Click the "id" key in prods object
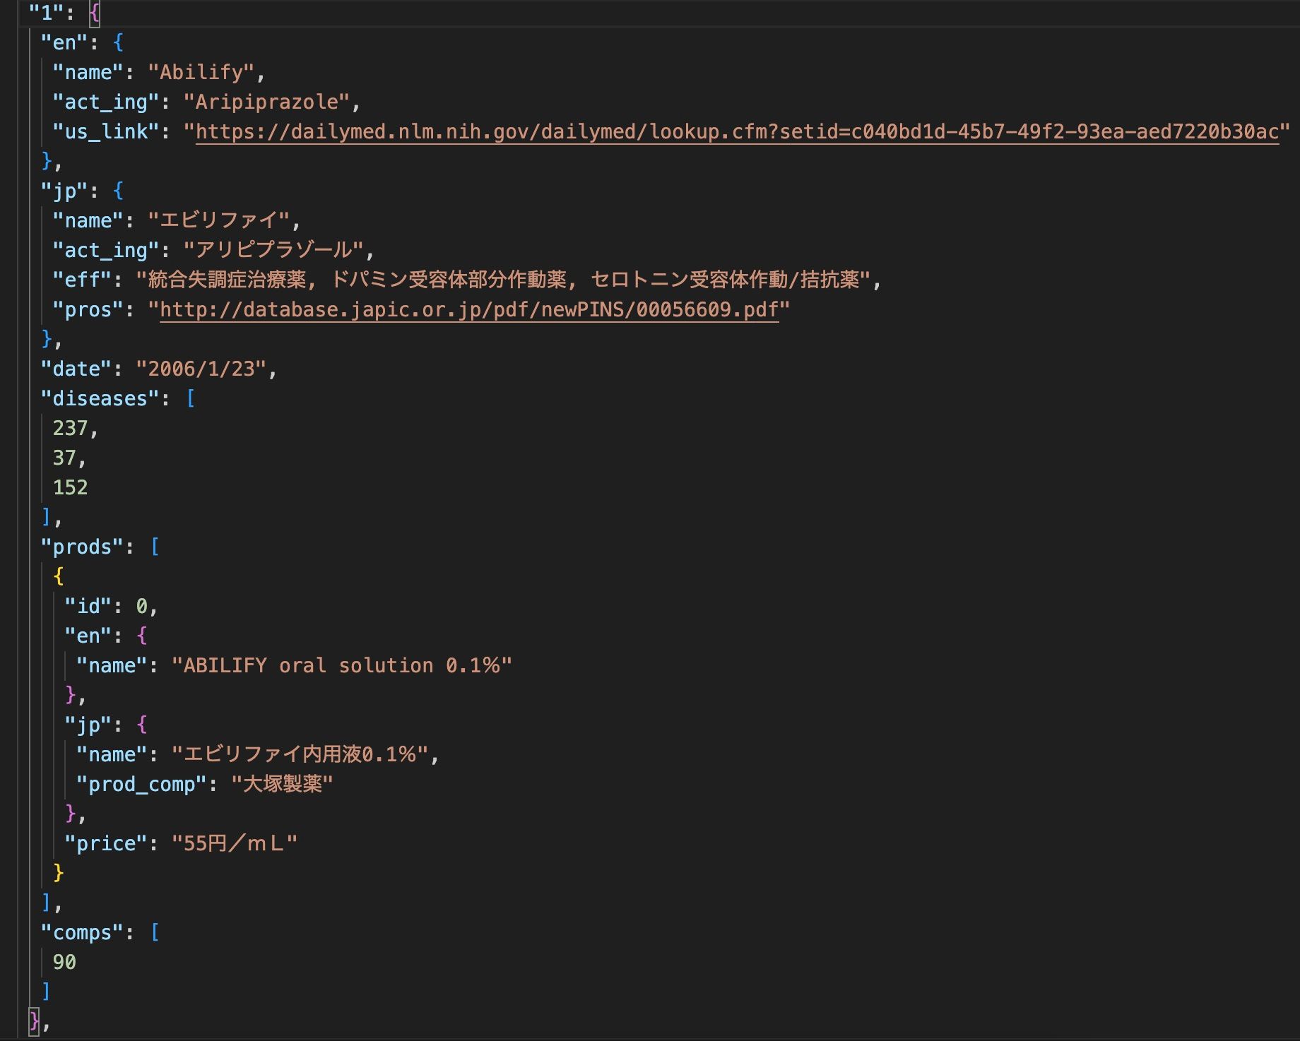 88,607
